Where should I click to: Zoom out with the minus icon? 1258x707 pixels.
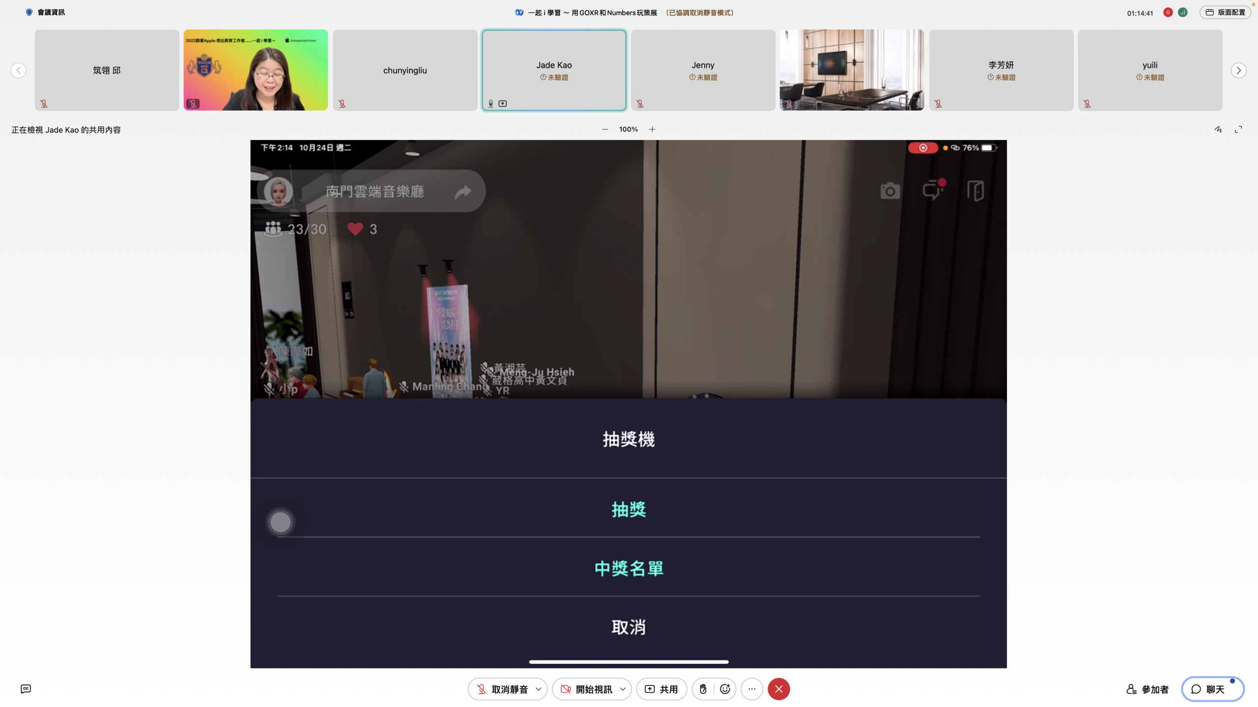605,129
